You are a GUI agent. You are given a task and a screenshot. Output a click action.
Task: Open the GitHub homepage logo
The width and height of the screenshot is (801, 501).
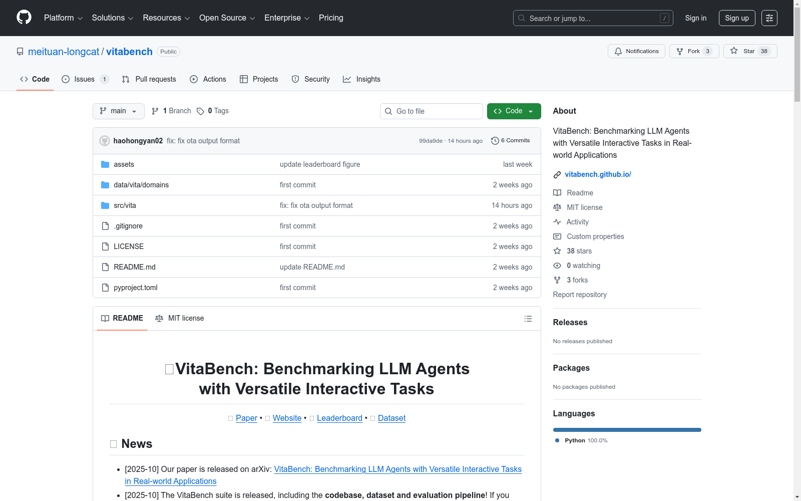click(x=24, y=18)
